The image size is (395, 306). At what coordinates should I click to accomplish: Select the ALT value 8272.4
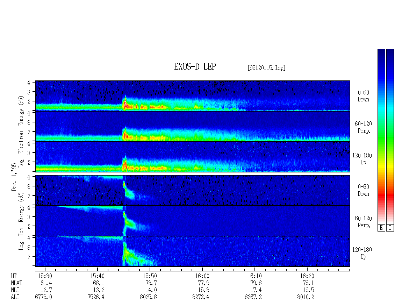point(201,297)
